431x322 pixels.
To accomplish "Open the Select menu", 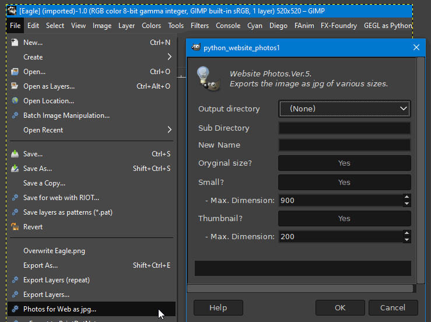I will coord(55,26).
